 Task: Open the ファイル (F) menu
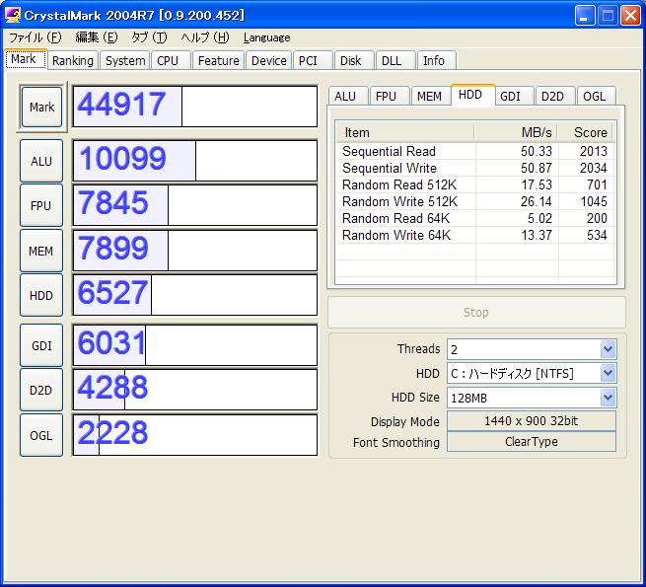coord(36,37)
